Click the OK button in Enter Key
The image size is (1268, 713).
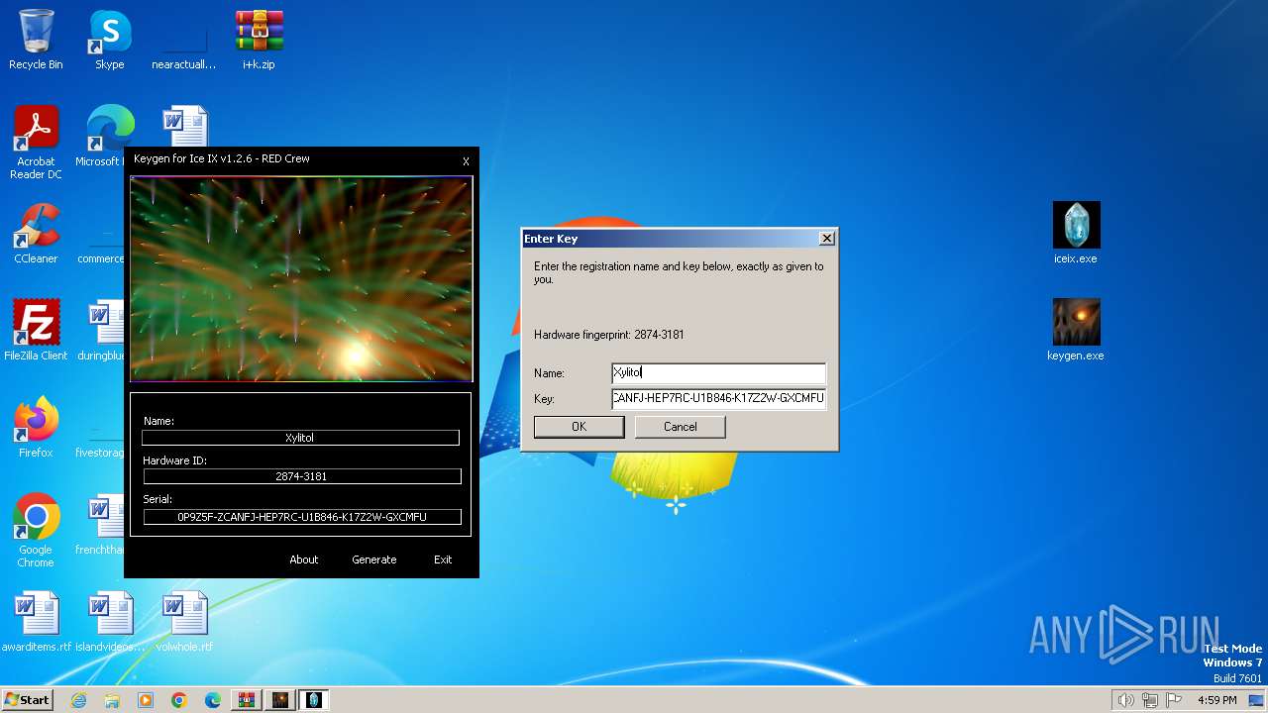click(x=580, y=427)
